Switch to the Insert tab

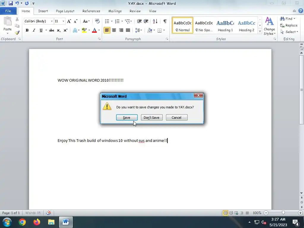tap(43, 11)
